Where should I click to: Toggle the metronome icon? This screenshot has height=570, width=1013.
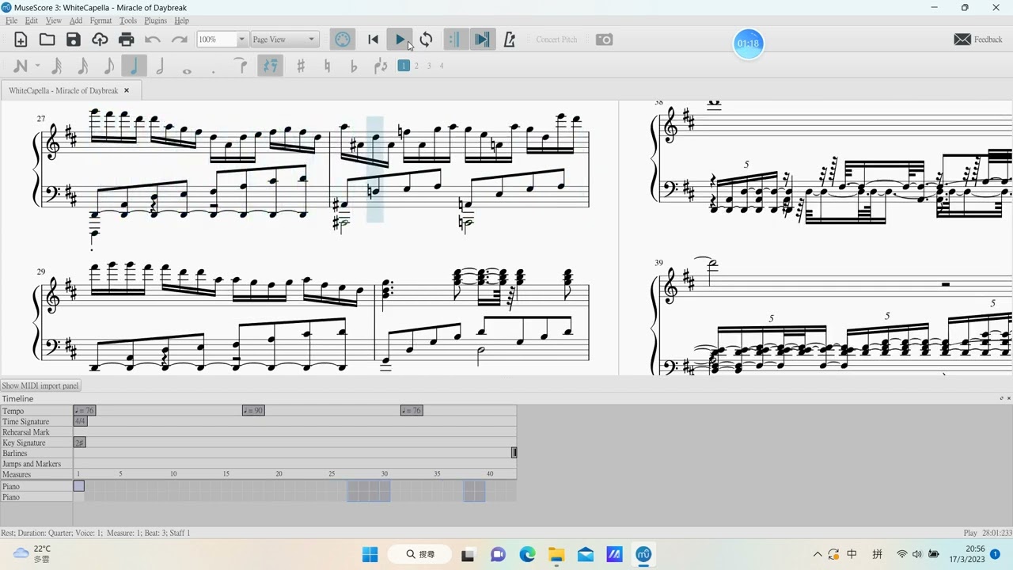click(x=509, y=40)
